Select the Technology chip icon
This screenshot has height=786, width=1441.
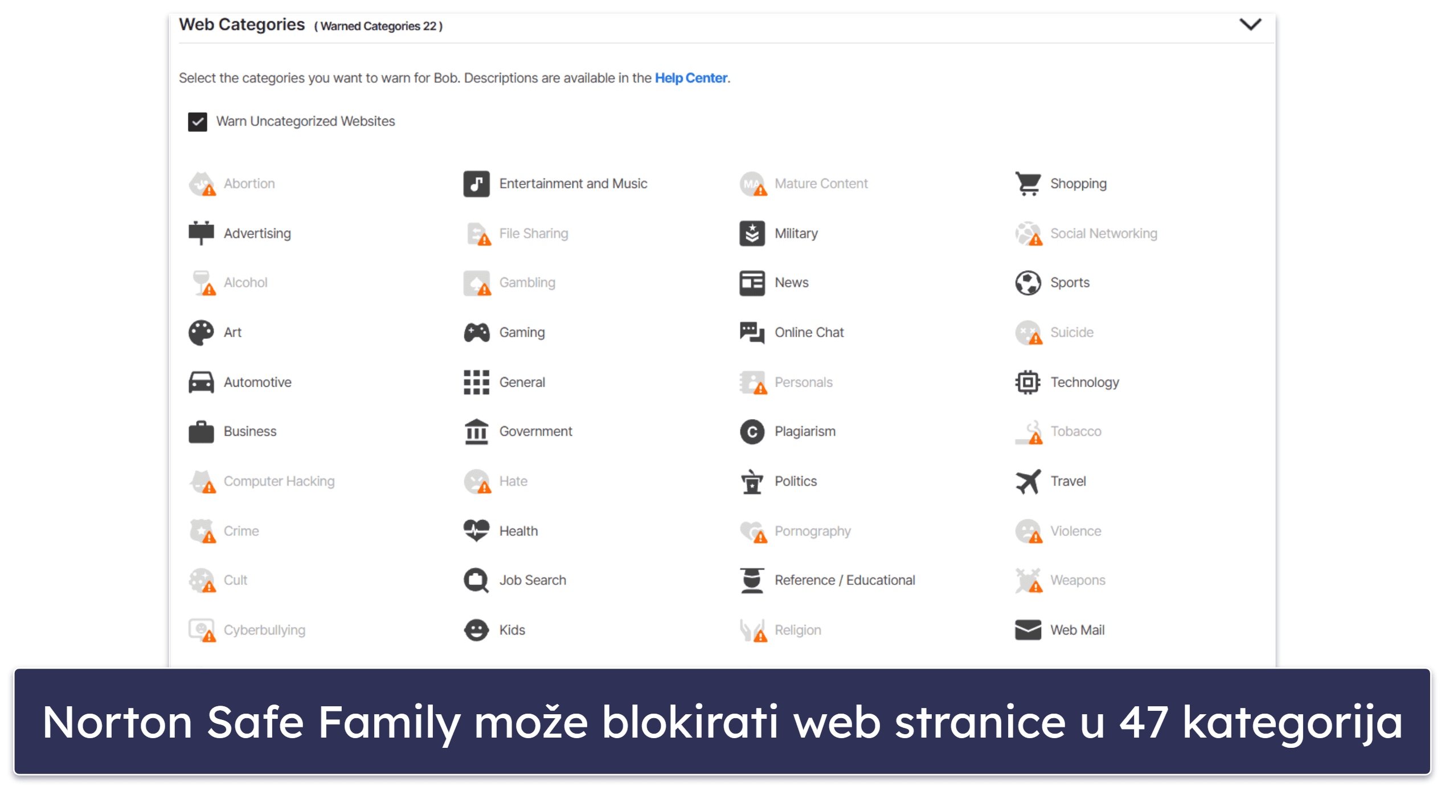1027,382
